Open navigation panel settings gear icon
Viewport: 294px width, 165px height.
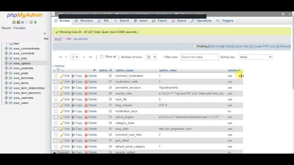[31, 22]
